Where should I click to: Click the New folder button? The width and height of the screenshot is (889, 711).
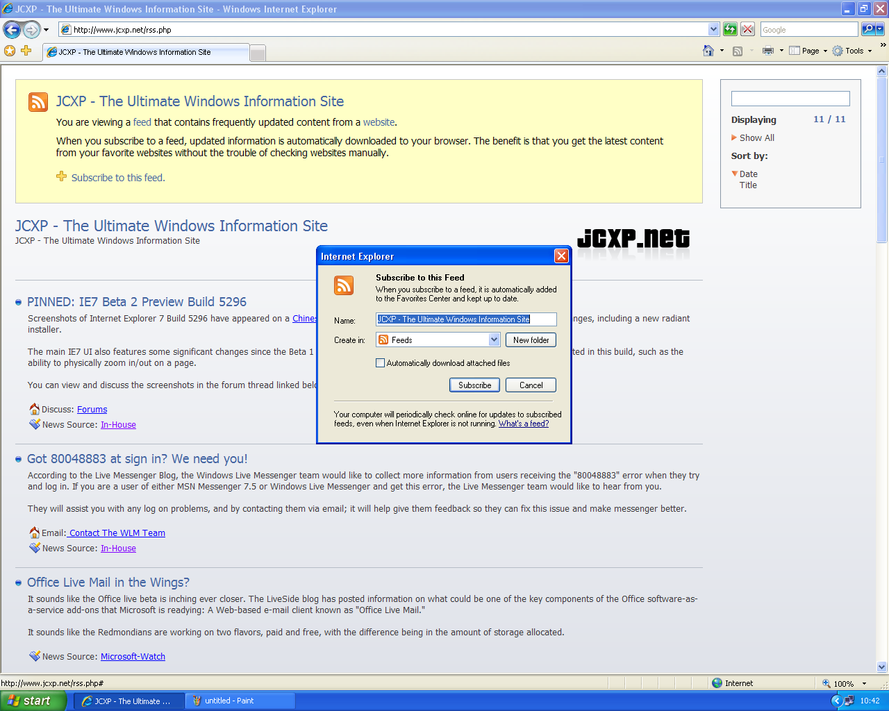pyautogui.click(x=531, y=340)
